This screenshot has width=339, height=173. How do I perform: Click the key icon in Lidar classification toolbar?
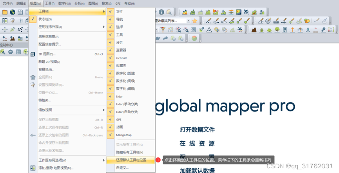click(323, 29)
